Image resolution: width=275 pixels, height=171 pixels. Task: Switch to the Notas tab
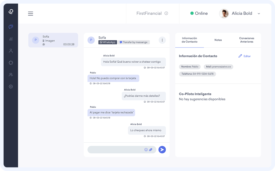point(218,40)
